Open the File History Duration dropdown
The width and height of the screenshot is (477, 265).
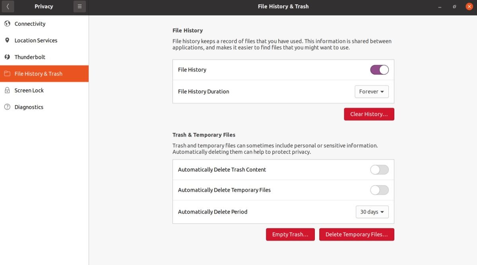[x=371, y=92]
